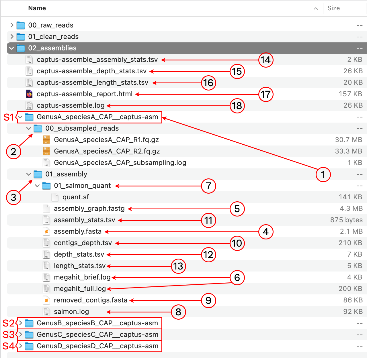This screenshot has width=367, height=358.
Task: Click the 01_salmon_quant folder icon
Action: click(46, 186)
